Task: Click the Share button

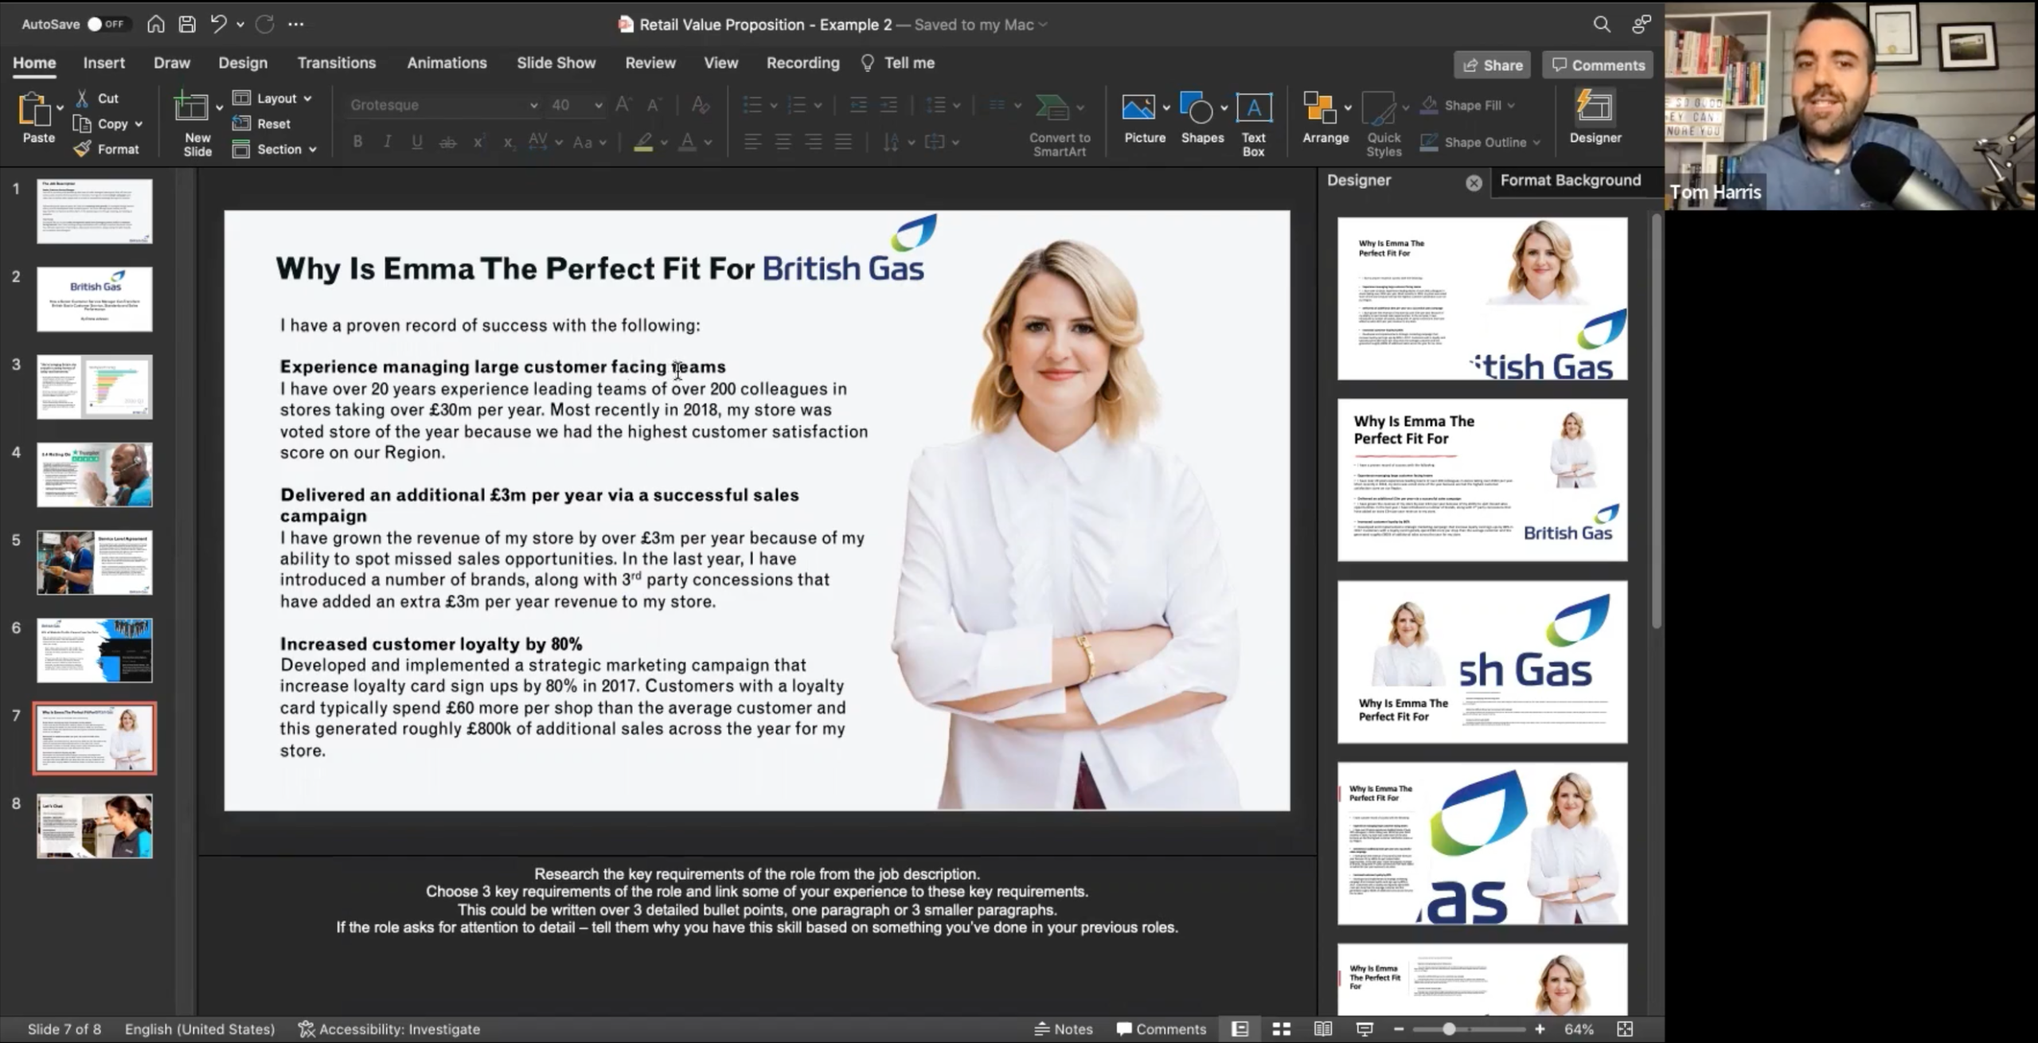Action: [1493, 65]
